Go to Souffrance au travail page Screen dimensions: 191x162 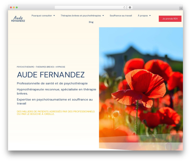[x=121, y=16]
